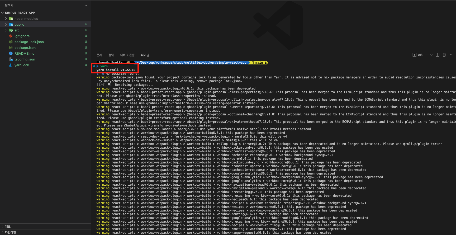Click the underlined 'package' link in terminal
This screenshot has height=235, width=456.
tap(291, 173)
